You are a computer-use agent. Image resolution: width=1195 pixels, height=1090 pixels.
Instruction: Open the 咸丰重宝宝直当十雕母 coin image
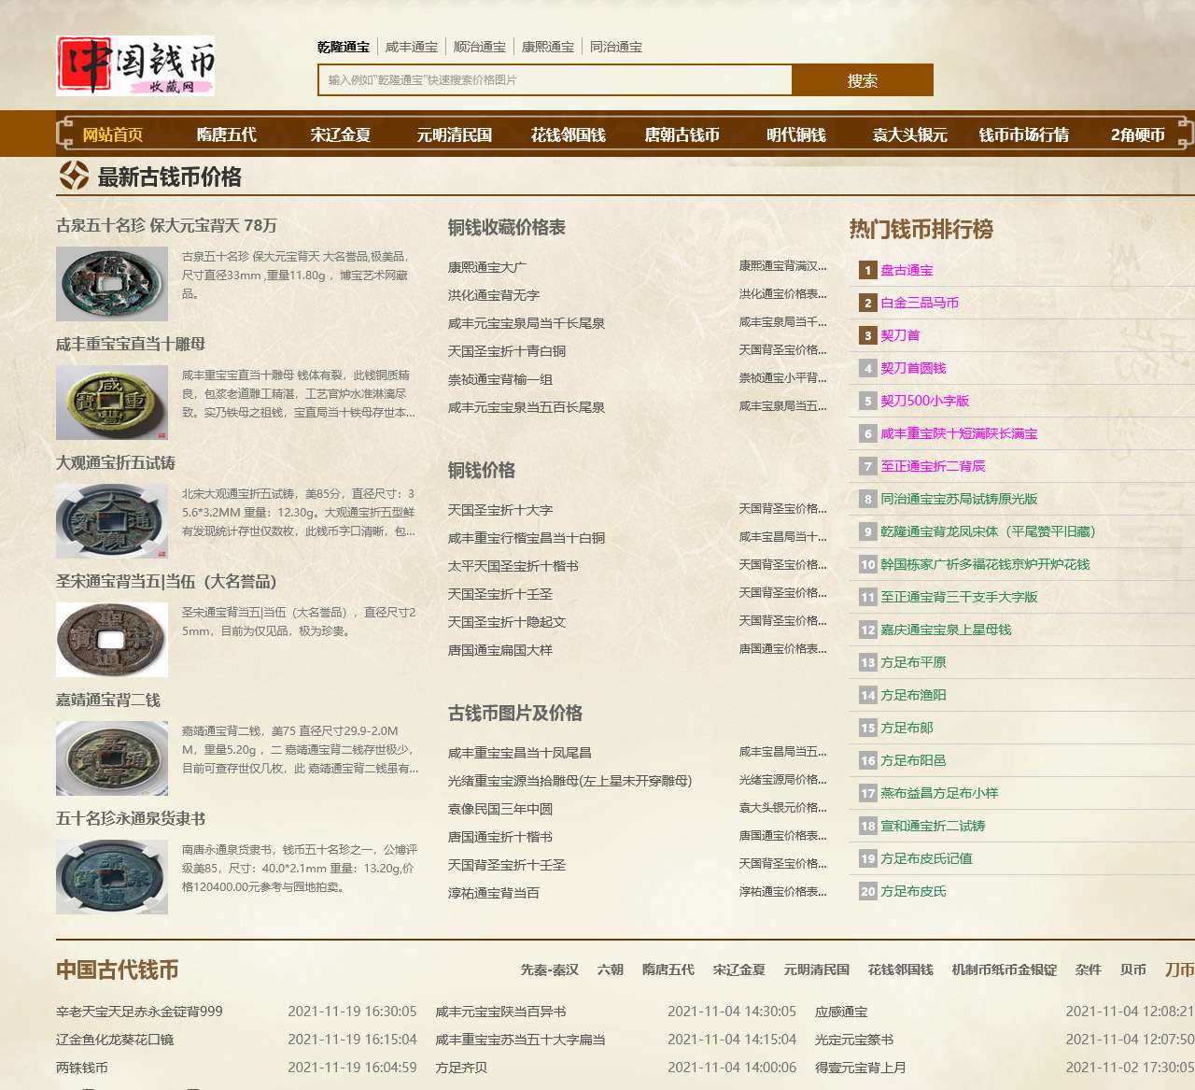tap(112, 403)
